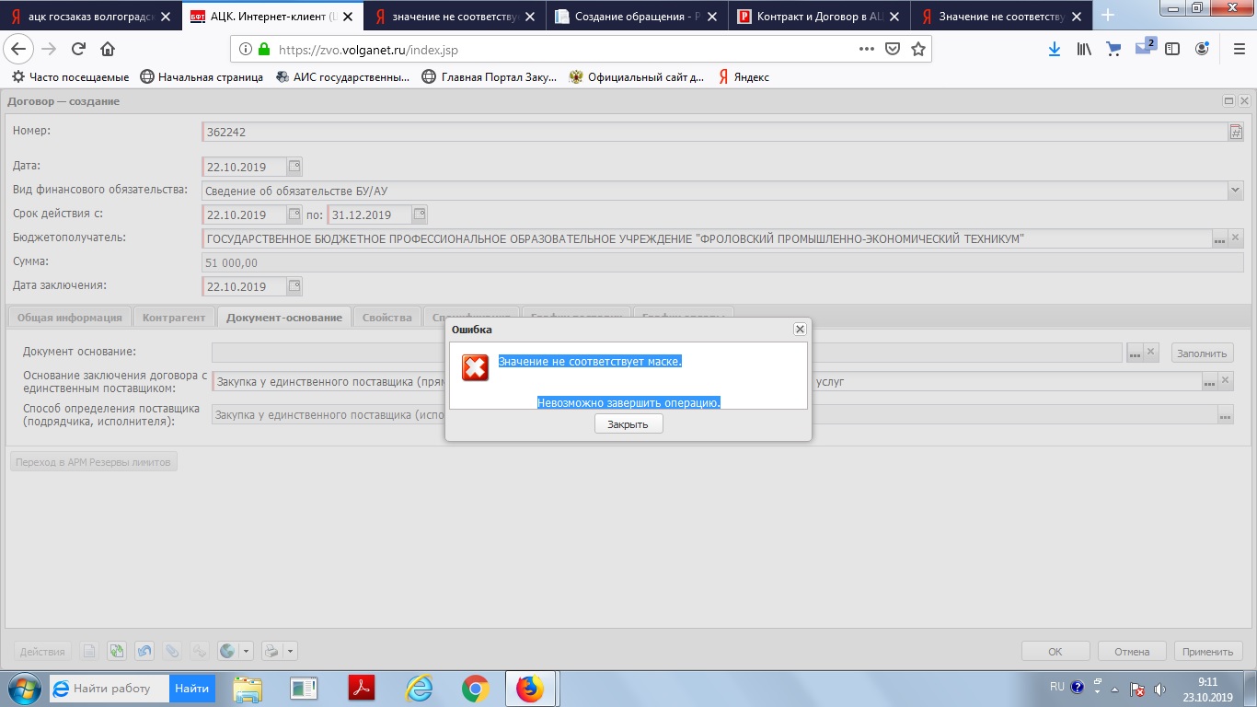Open Бюджетополучатель lookup ellipsis button
The image size is (1257, 707).
(1219, 239)
